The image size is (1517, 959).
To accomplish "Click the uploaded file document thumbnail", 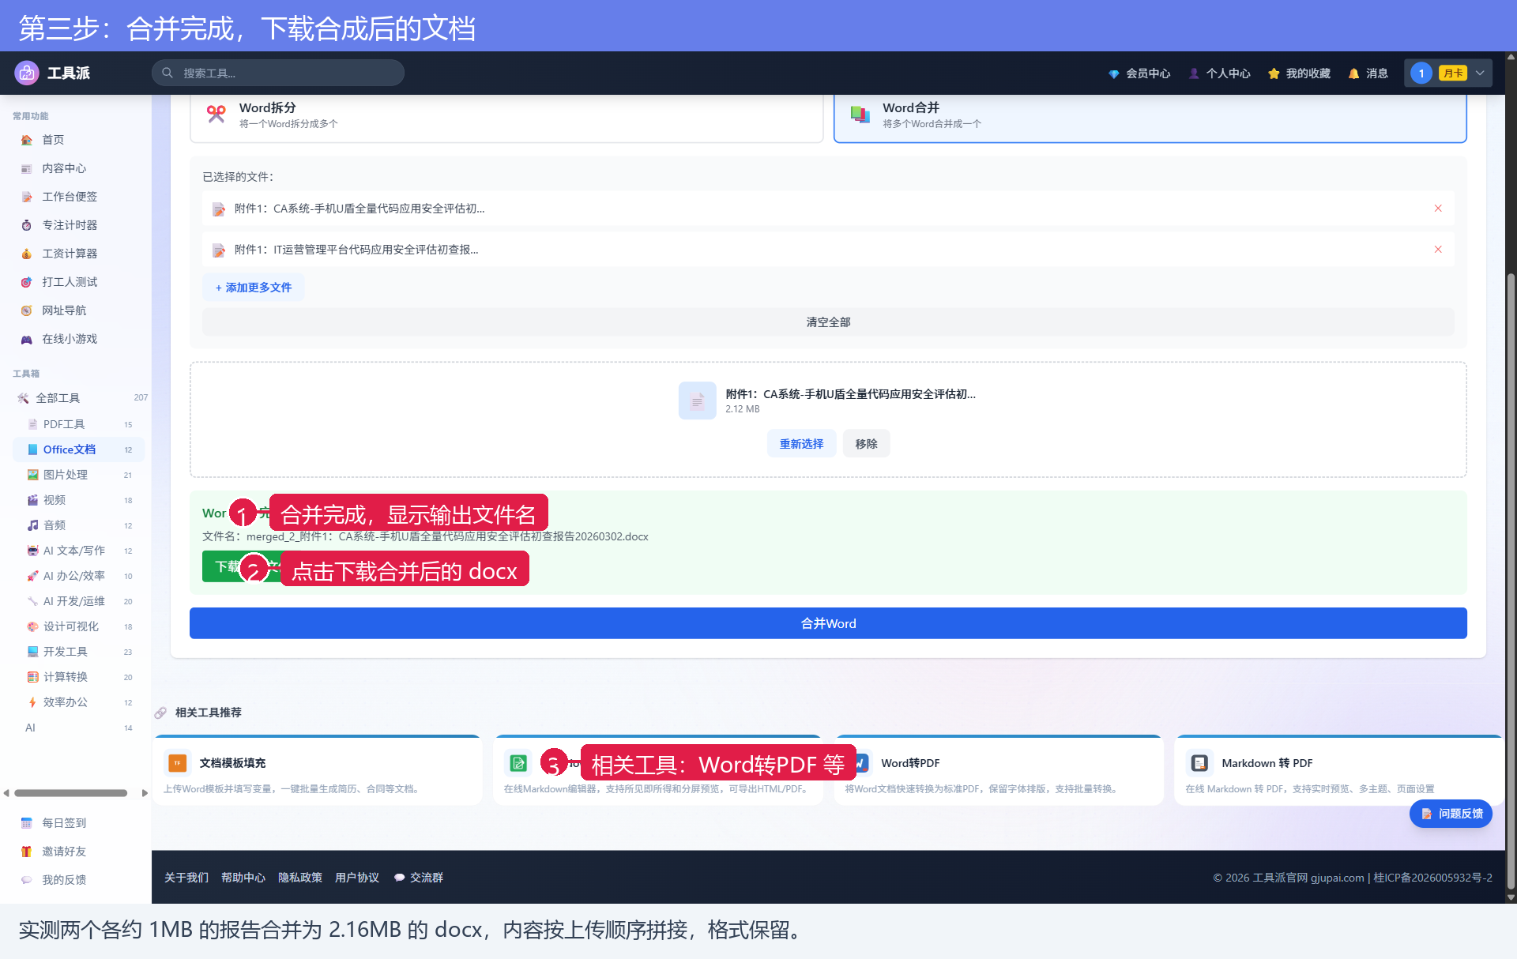I will point(697,401).
